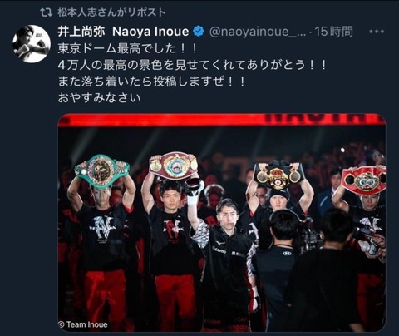Image resolution: width=399 pixels, height=336 pixels.
Task: Select the tweet line 東京ドーム最高でした！！
Action: tap(128, 49)
